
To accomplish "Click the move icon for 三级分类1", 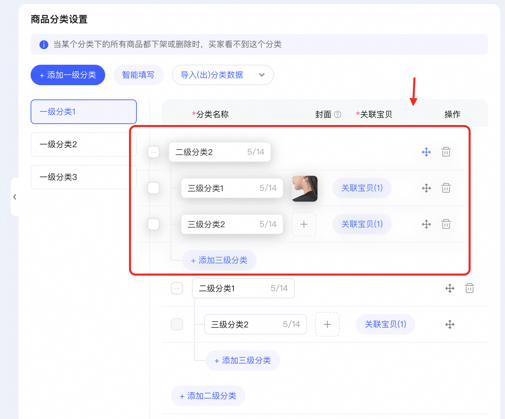I will (x=426, y=188).
